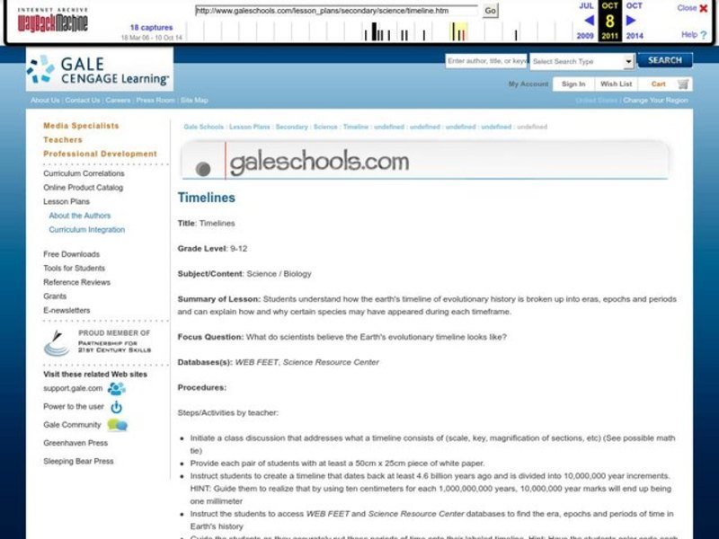
Task: Click the SEARCH button
Action: [x=665, y=60]
